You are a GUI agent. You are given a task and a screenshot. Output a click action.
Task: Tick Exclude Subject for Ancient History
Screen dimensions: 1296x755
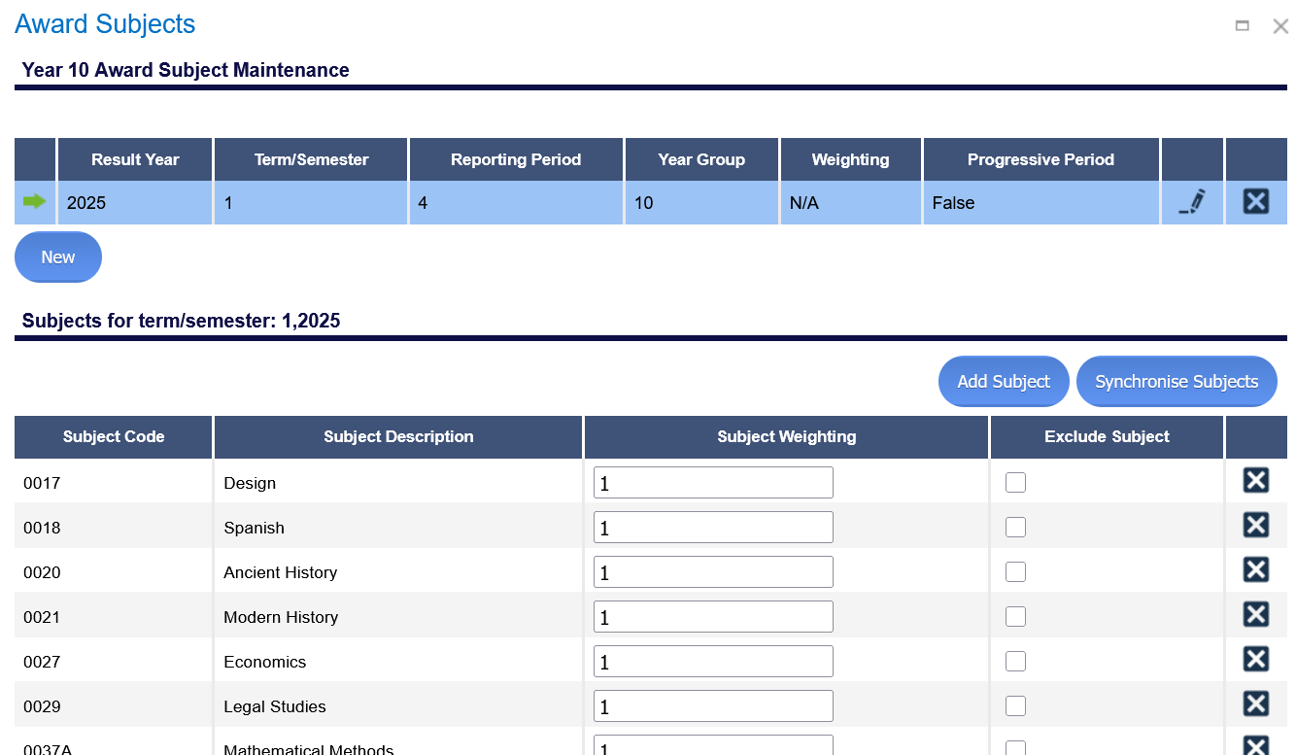pos(1015,572)
